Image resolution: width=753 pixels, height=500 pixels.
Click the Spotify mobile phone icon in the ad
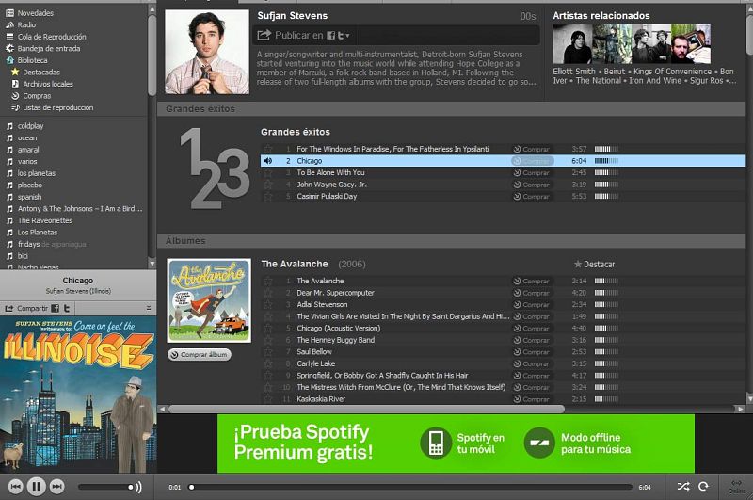pos(435,443)
